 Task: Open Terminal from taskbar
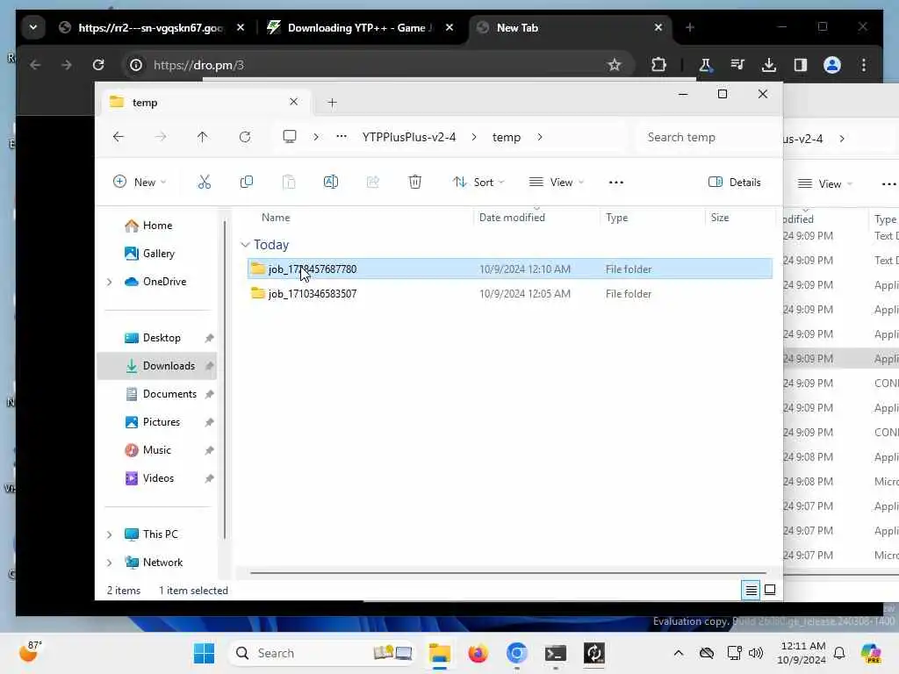pos(555,653)
